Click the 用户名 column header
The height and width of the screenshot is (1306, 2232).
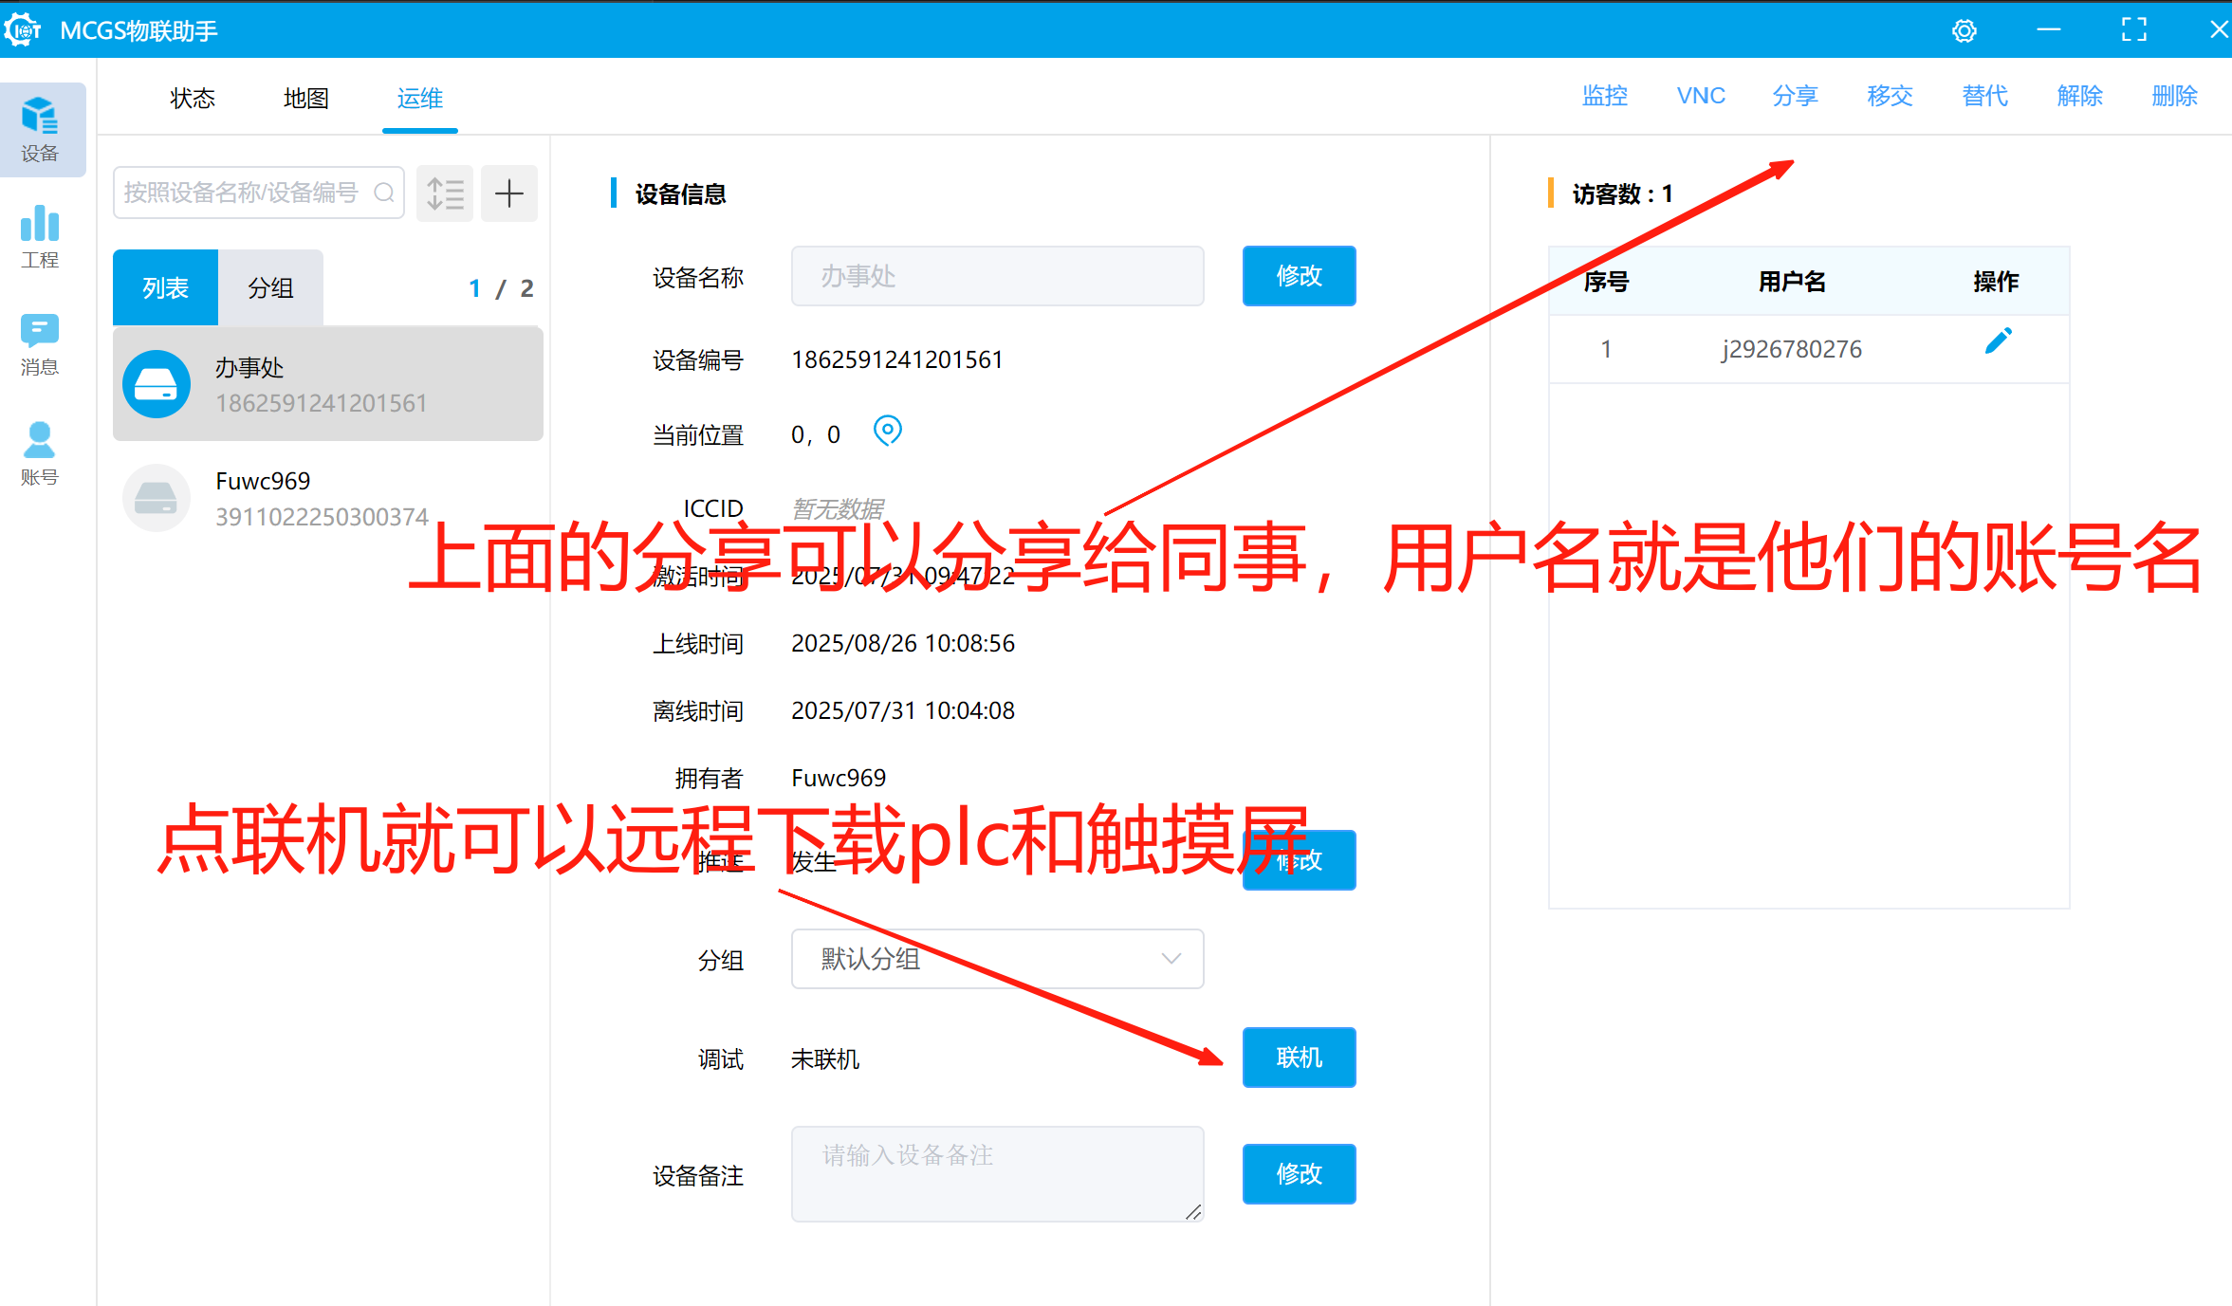(x=1791, y=282)
